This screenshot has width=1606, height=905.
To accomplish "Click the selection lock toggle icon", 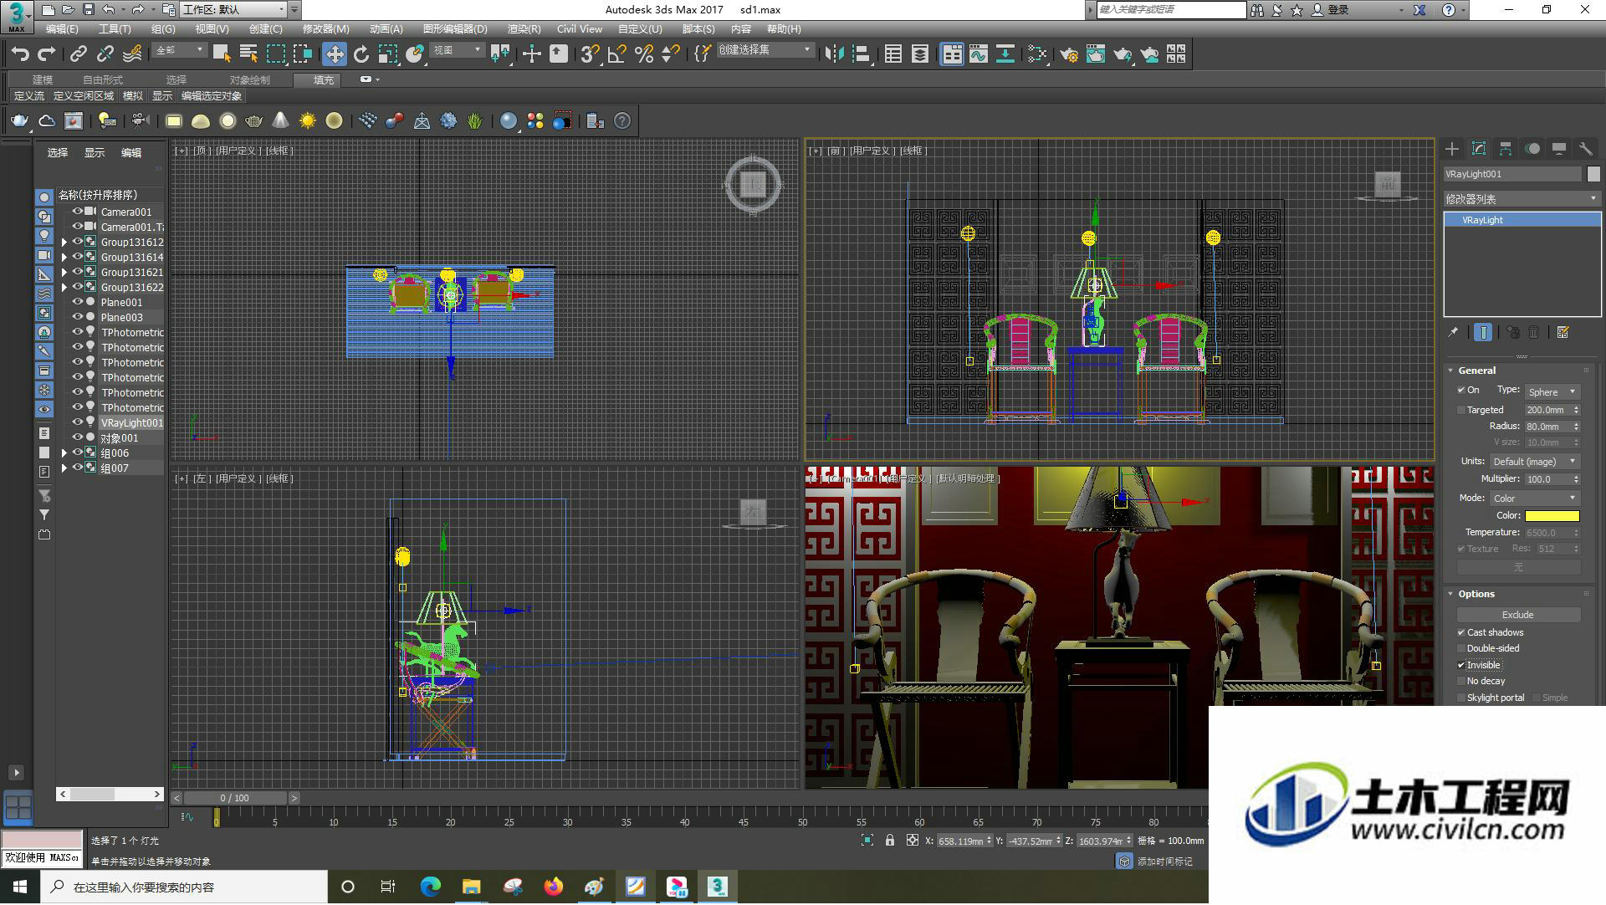I will click(890, 841).
